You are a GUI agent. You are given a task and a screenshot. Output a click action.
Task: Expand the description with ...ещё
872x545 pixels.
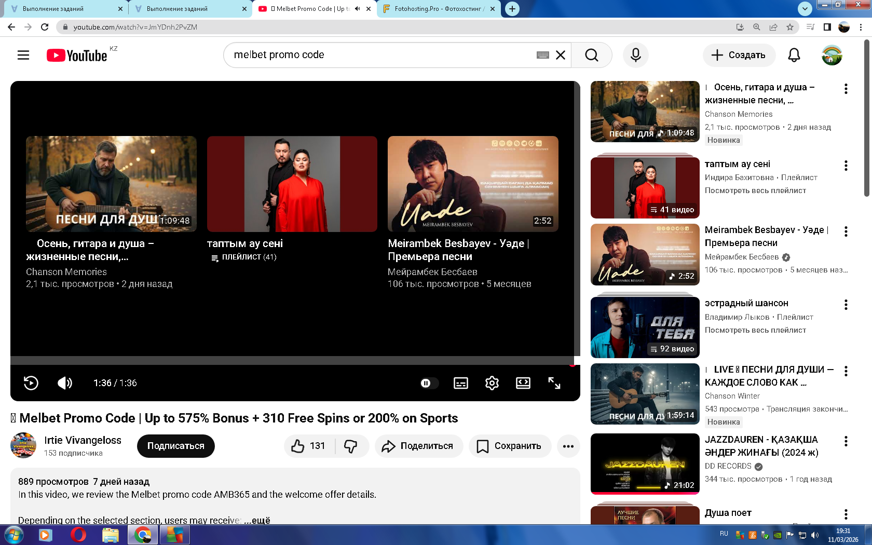tap(257, 520)
